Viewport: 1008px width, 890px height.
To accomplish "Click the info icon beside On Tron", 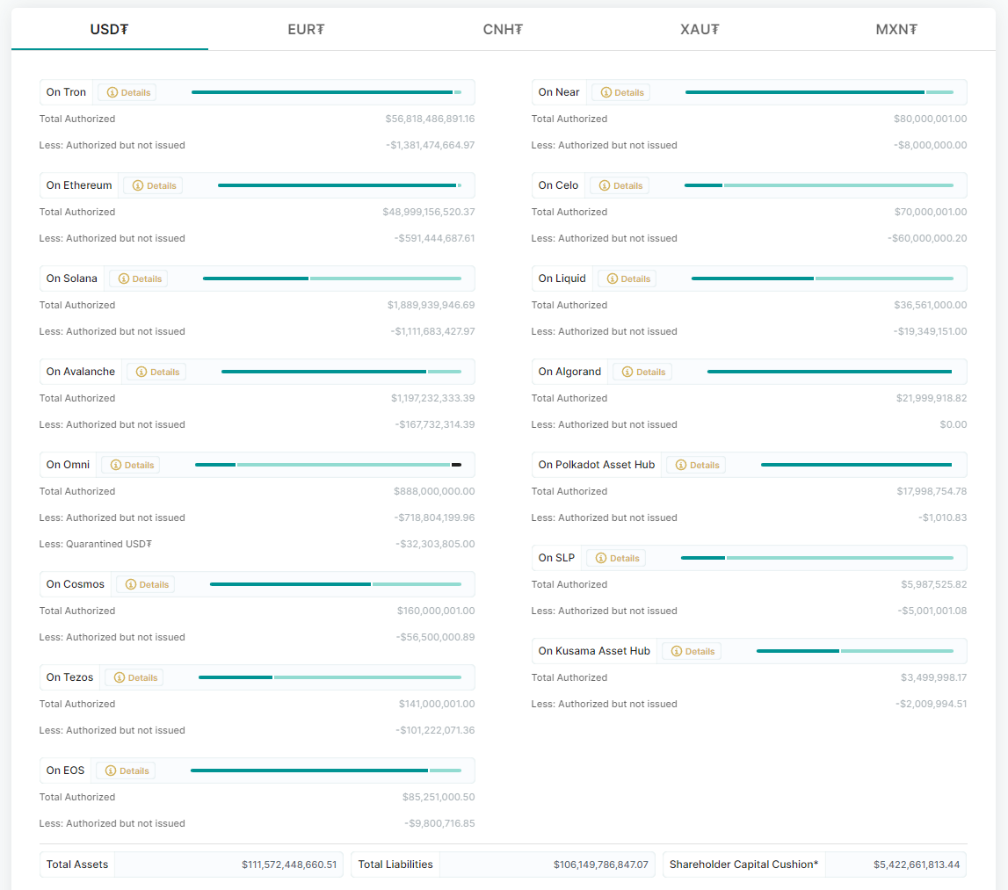I will pos(112,93).
